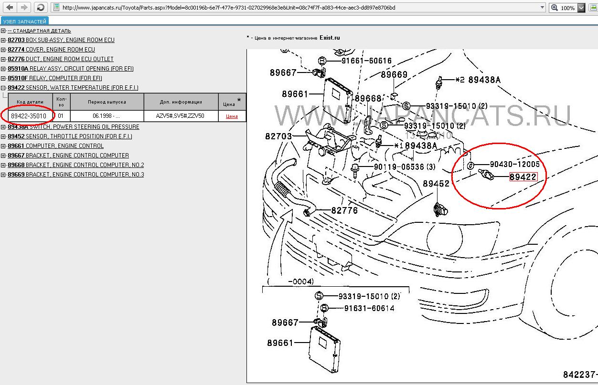
Task: Click the page icon in the address bar
Action: tap(56, 8)
